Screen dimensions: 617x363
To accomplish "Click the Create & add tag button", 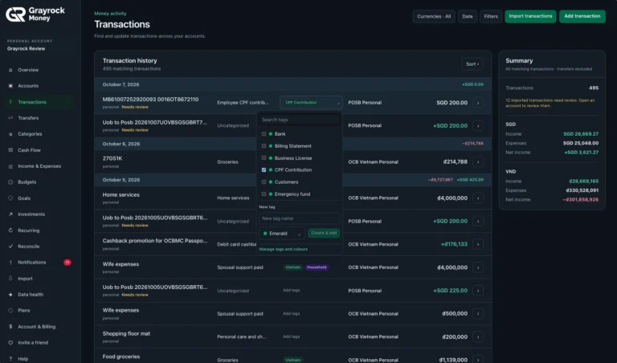I will (x=324, y=233).
